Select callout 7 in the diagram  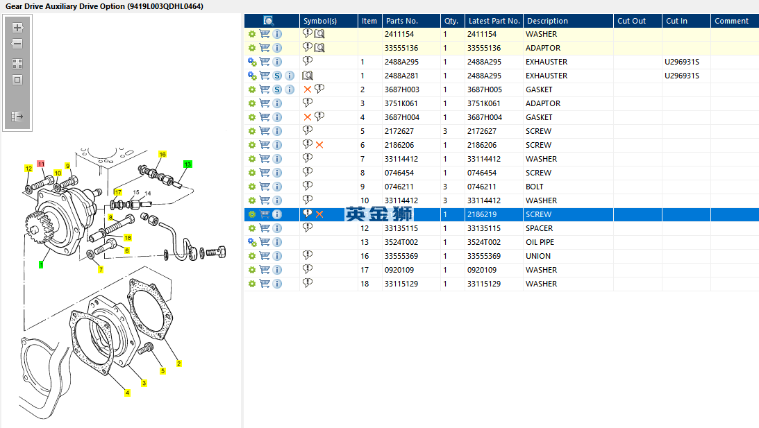(x=101, y=269)
